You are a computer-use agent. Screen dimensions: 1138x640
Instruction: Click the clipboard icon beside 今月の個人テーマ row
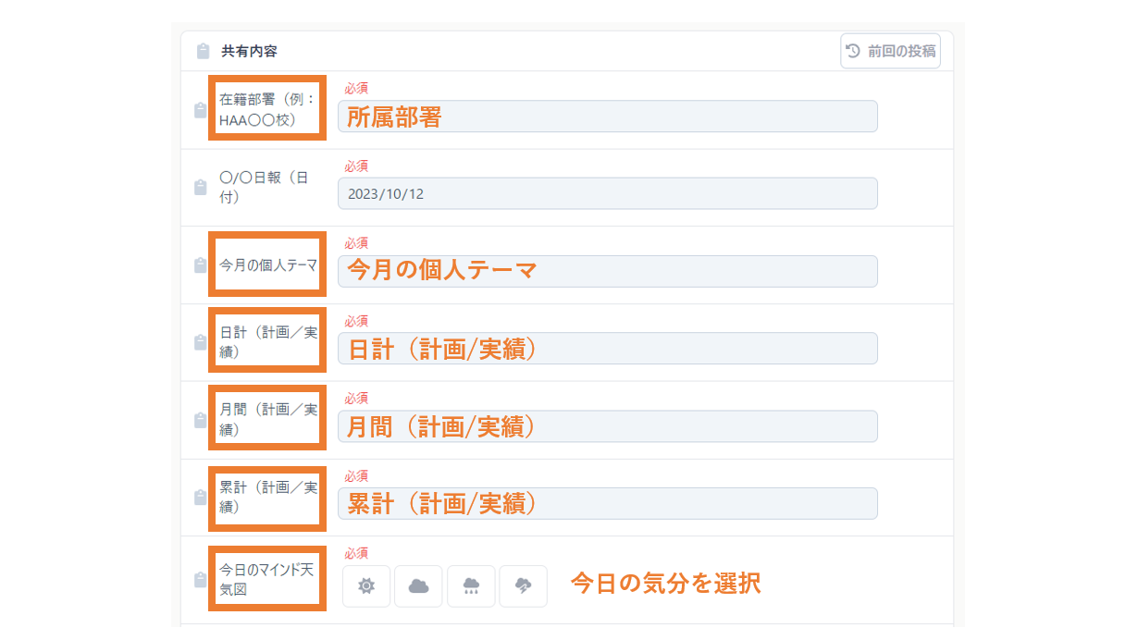pos(200,265)
